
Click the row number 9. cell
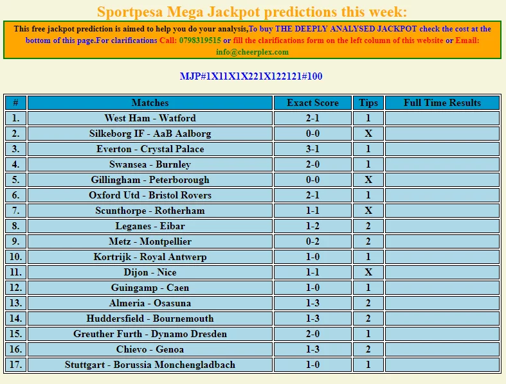[15, 241]
